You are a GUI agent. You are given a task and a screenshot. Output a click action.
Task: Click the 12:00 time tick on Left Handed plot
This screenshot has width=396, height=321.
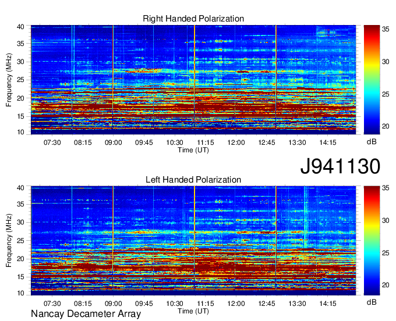point(236,304)
